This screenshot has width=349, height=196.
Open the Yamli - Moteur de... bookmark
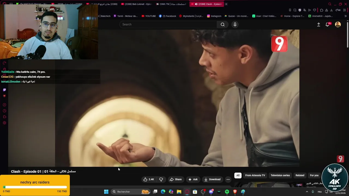pyautogui.click(x=126, y=16)
